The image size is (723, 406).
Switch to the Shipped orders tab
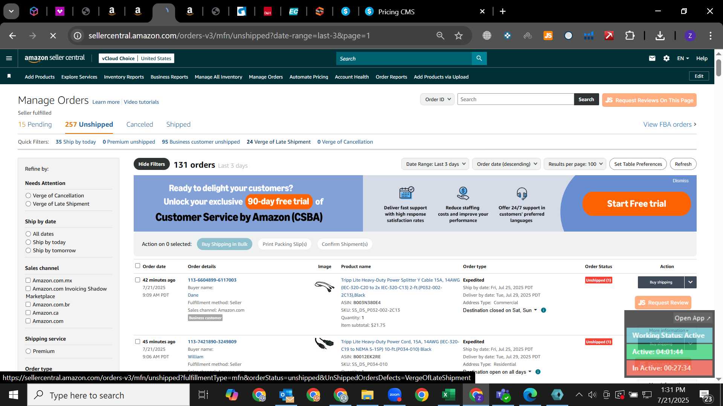(178, 124)
